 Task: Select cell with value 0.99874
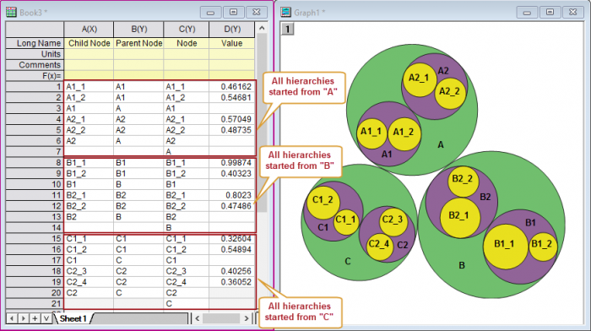pyautogui.click(x=232, y=163)
